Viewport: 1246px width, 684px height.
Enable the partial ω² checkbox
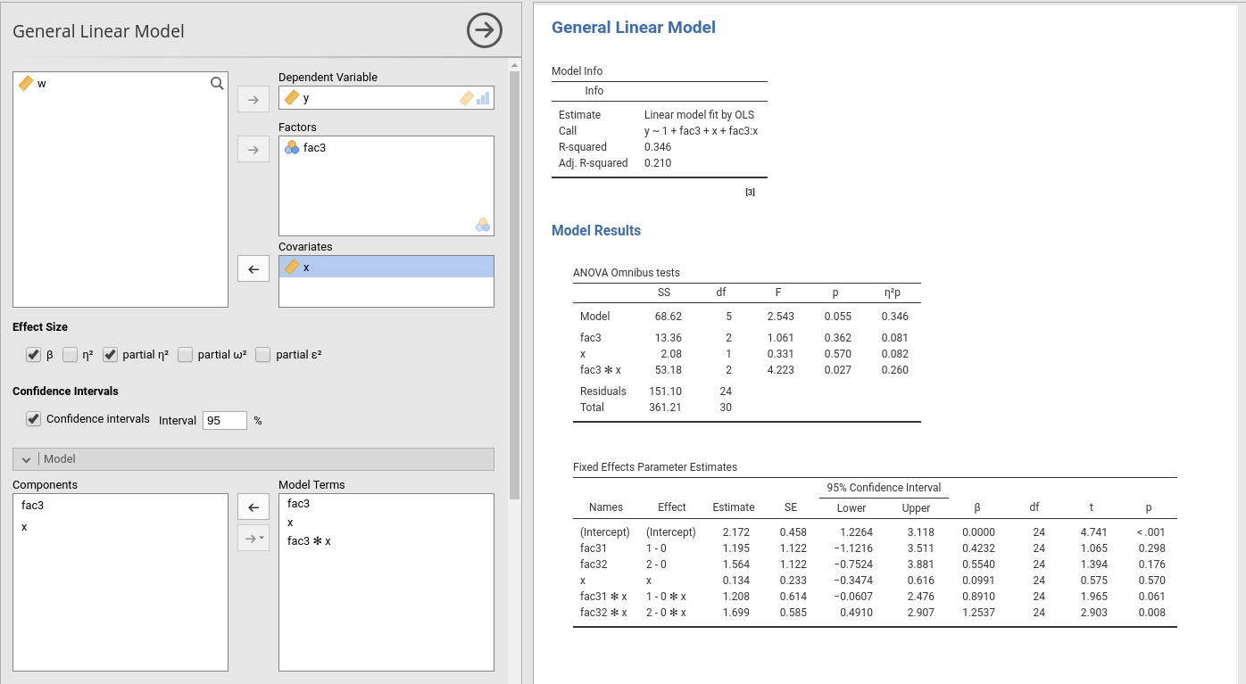click(x=186, y=355)
